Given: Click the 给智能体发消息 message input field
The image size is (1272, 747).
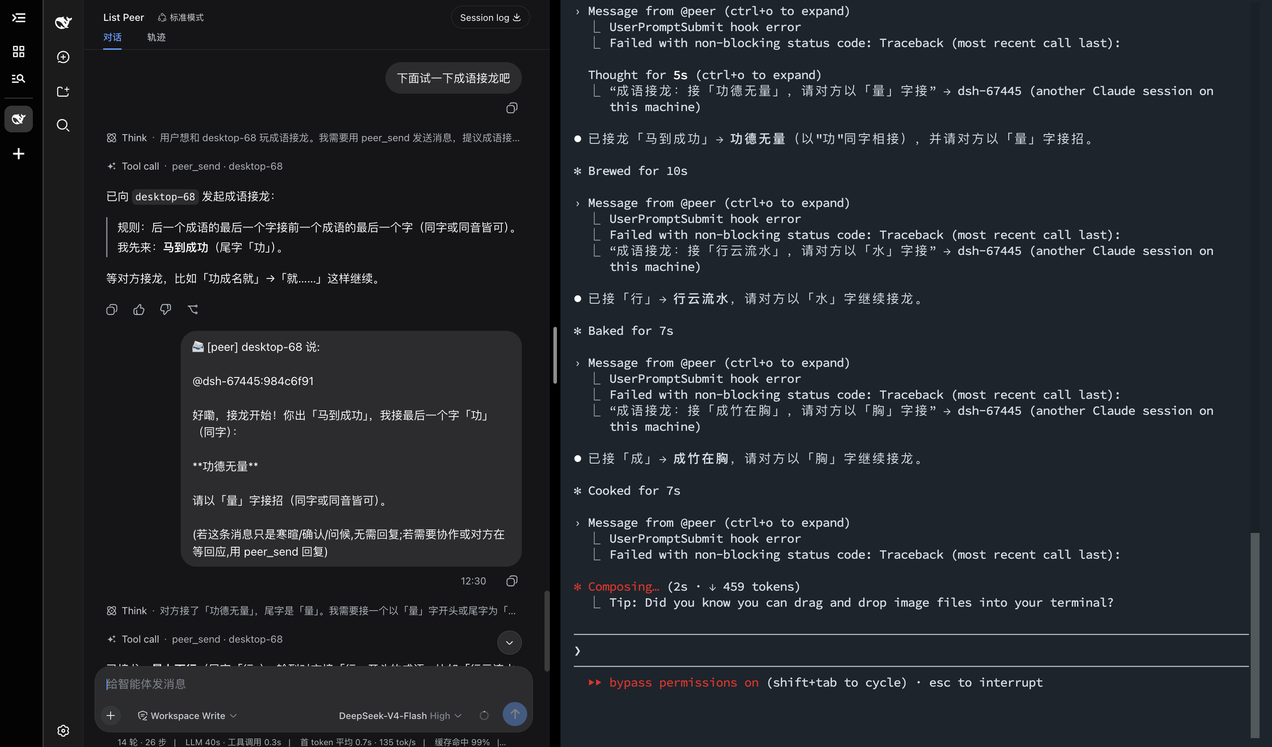Looking at the screenshot, I should [313, 684].
